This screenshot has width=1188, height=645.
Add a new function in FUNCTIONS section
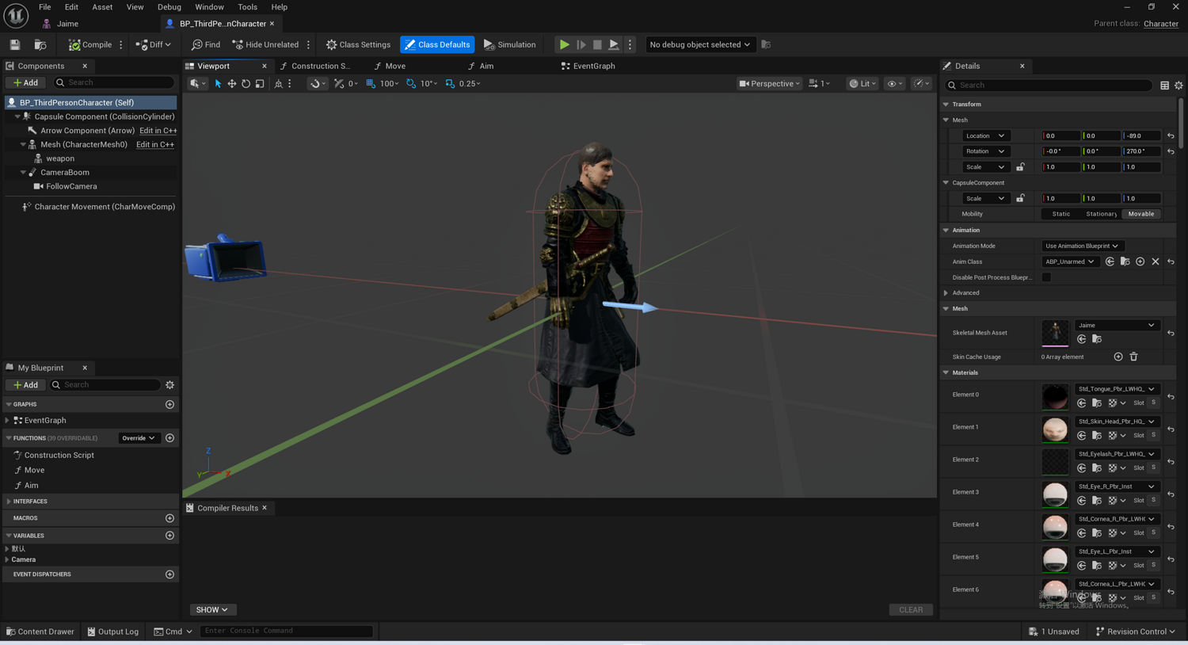(169, 438)
